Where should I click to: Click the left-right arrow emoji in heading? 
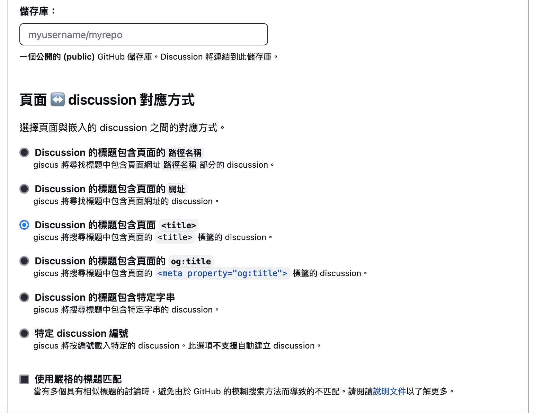click(x=57, y=100)
